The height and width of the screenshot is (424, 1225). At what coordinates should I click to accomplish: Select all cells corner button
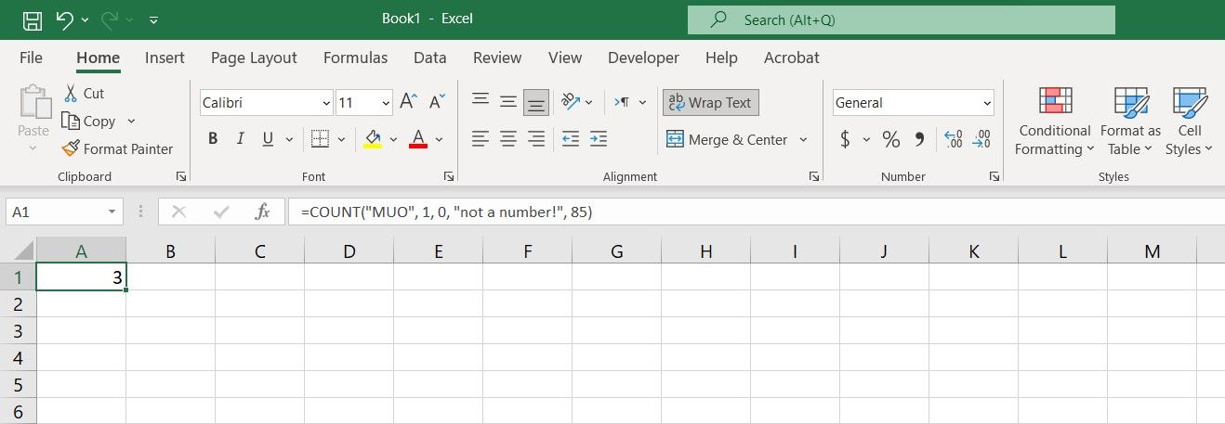point(19,251)
